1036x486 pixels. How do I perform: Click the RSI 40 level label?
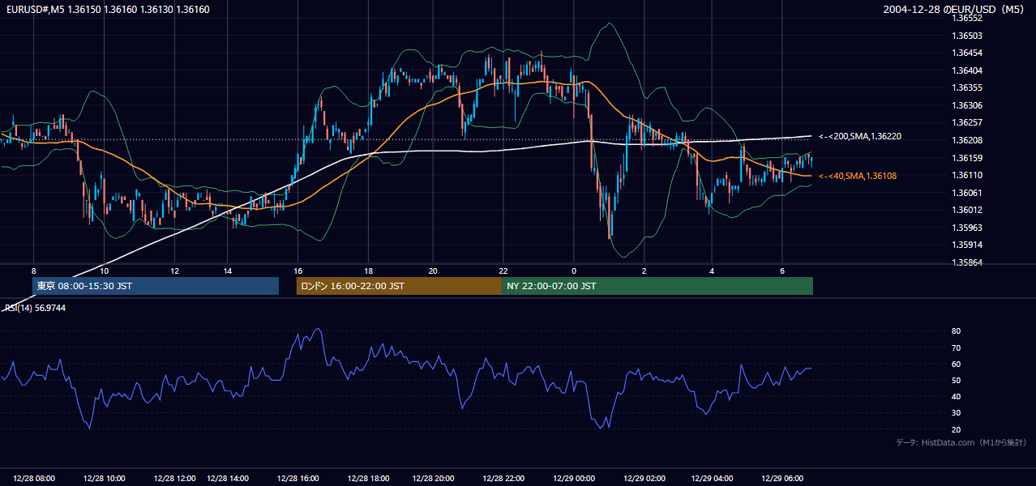pos(956,396)
